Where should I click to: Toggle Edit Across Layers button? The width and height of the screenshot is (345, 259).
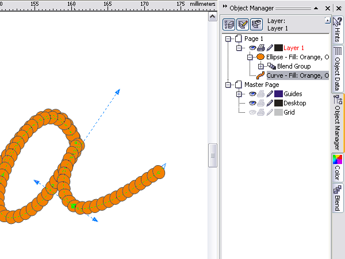coord(243,24)
